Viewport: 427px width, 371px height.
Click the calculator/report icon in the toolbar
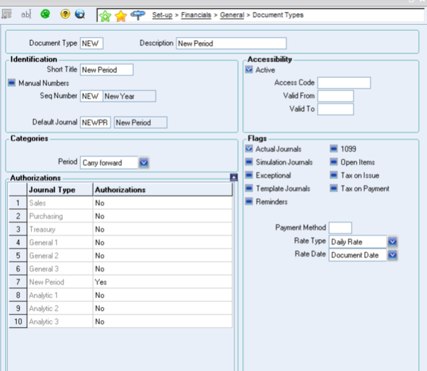[x=7, y=14]
